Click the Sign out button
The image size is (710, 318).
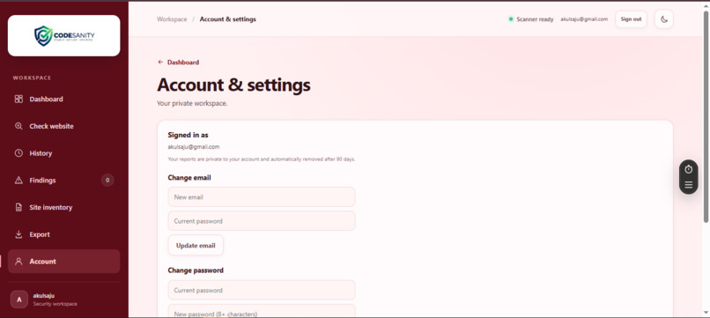point(631,19)
